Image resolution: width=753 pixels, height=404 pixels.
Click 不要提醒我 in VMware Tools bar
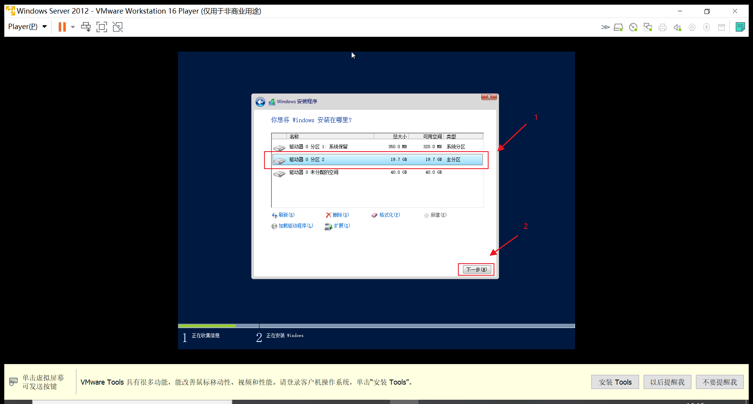[x=720, y=382]
